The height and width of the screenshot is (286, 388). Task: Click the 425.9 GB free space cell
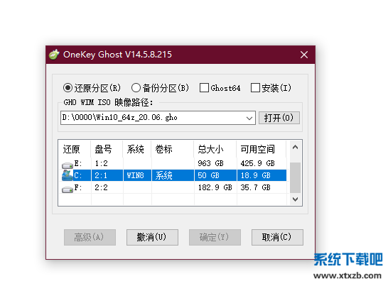[257, 163]
